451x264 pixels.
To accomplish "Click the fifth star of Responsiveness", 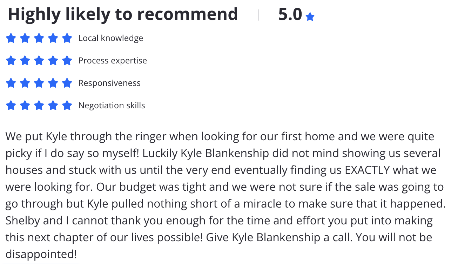I will [x=67, y=83].
